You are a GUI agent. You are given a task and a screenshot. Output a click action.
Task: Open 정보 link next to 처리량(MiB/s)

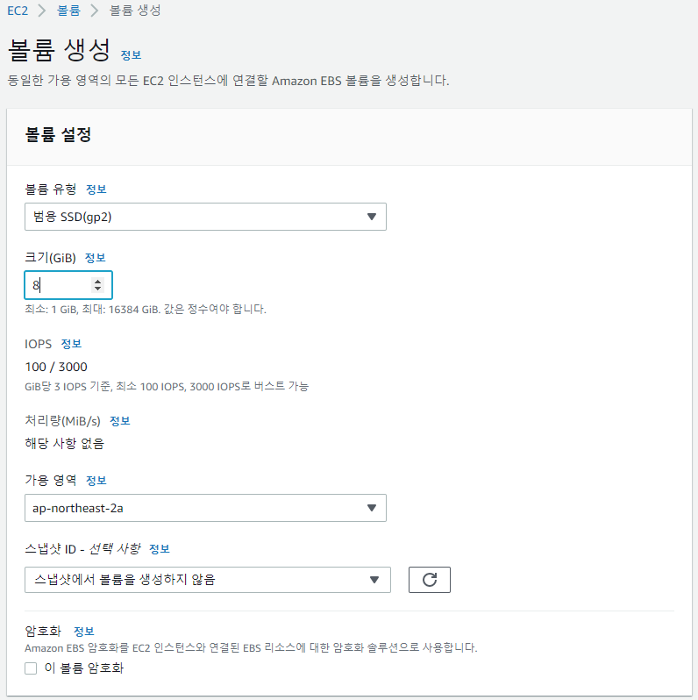119,421
